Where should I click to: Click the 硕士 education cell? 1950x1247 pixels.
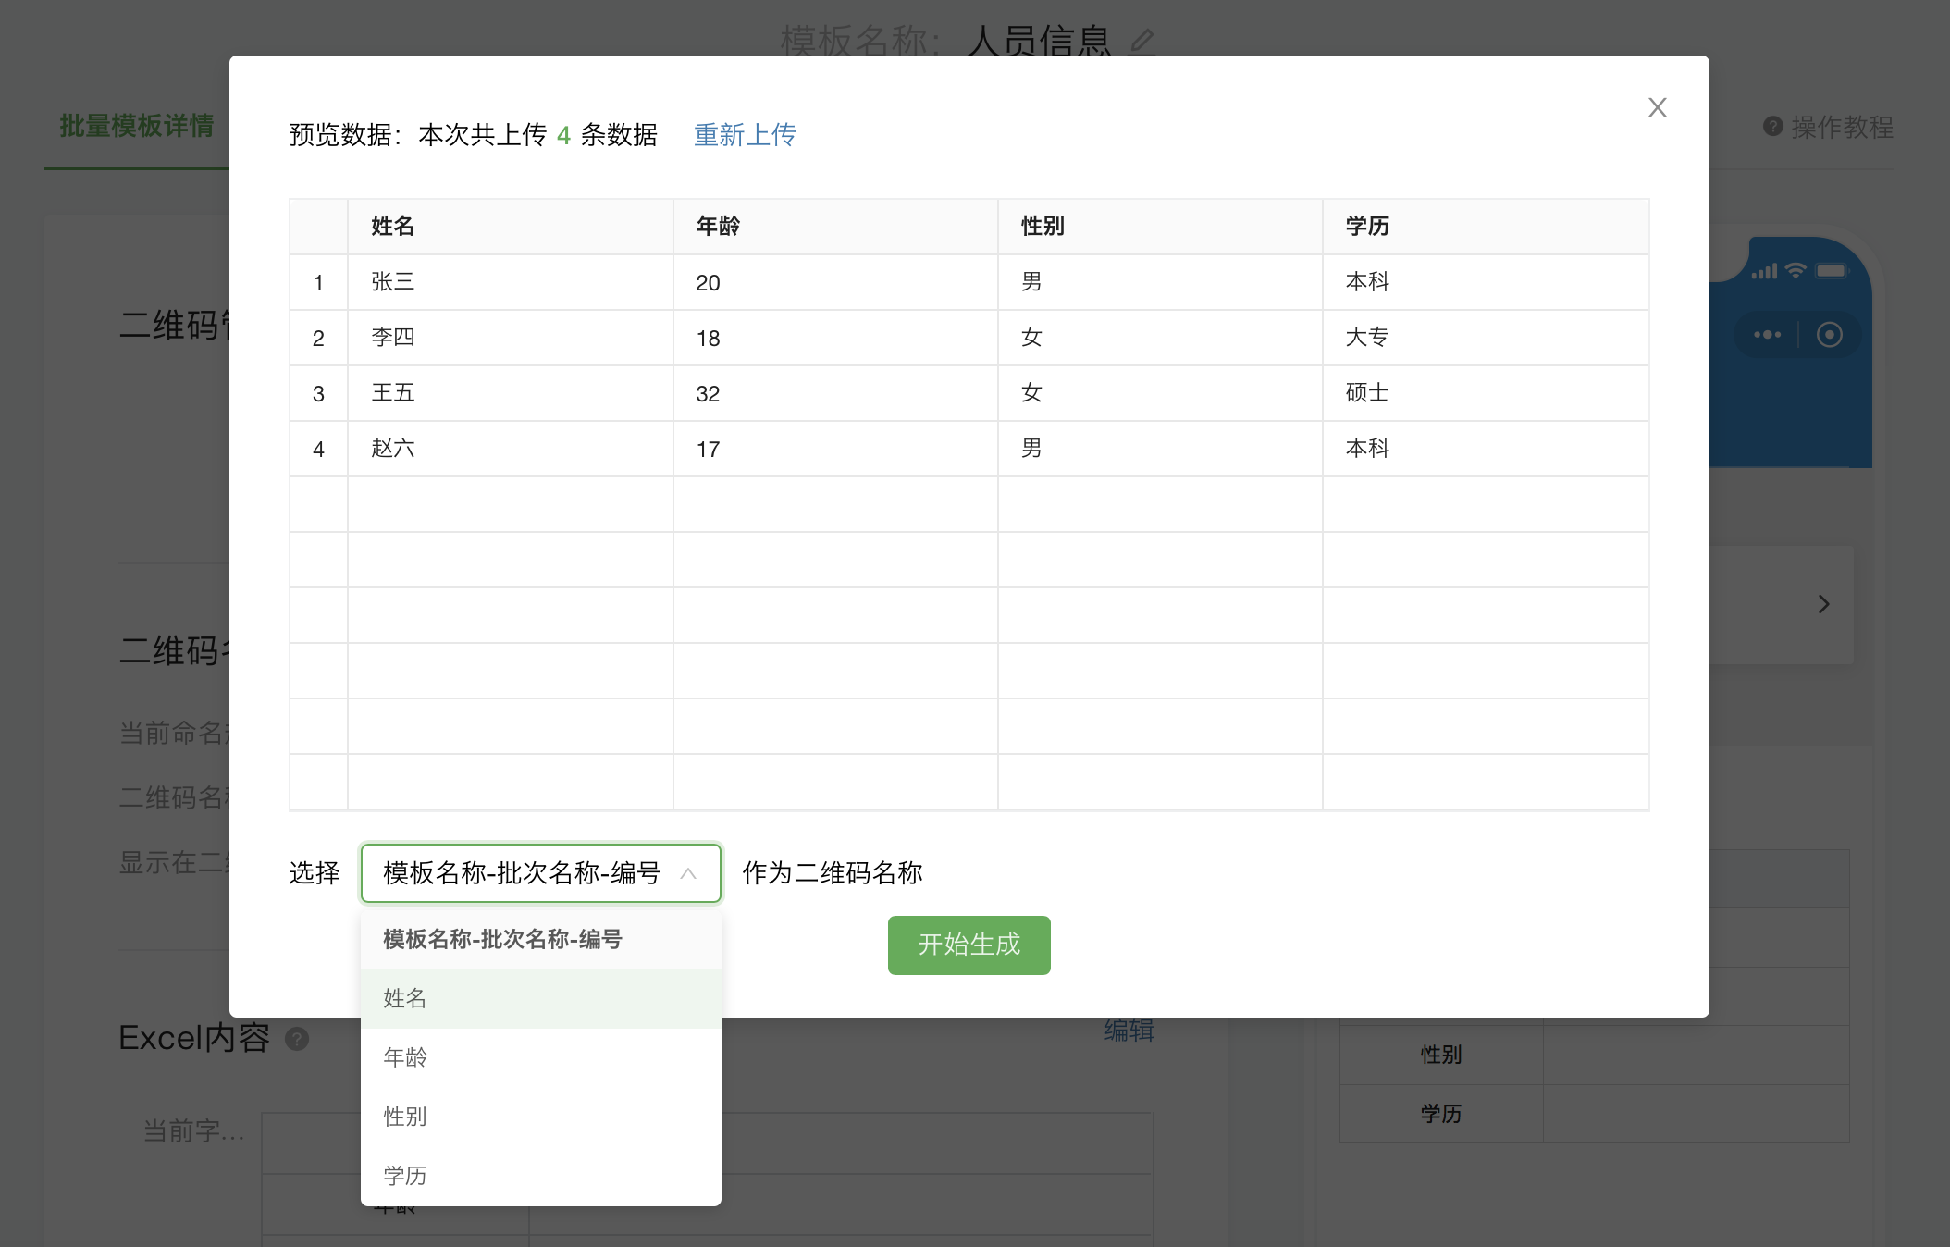(1486, 393)
